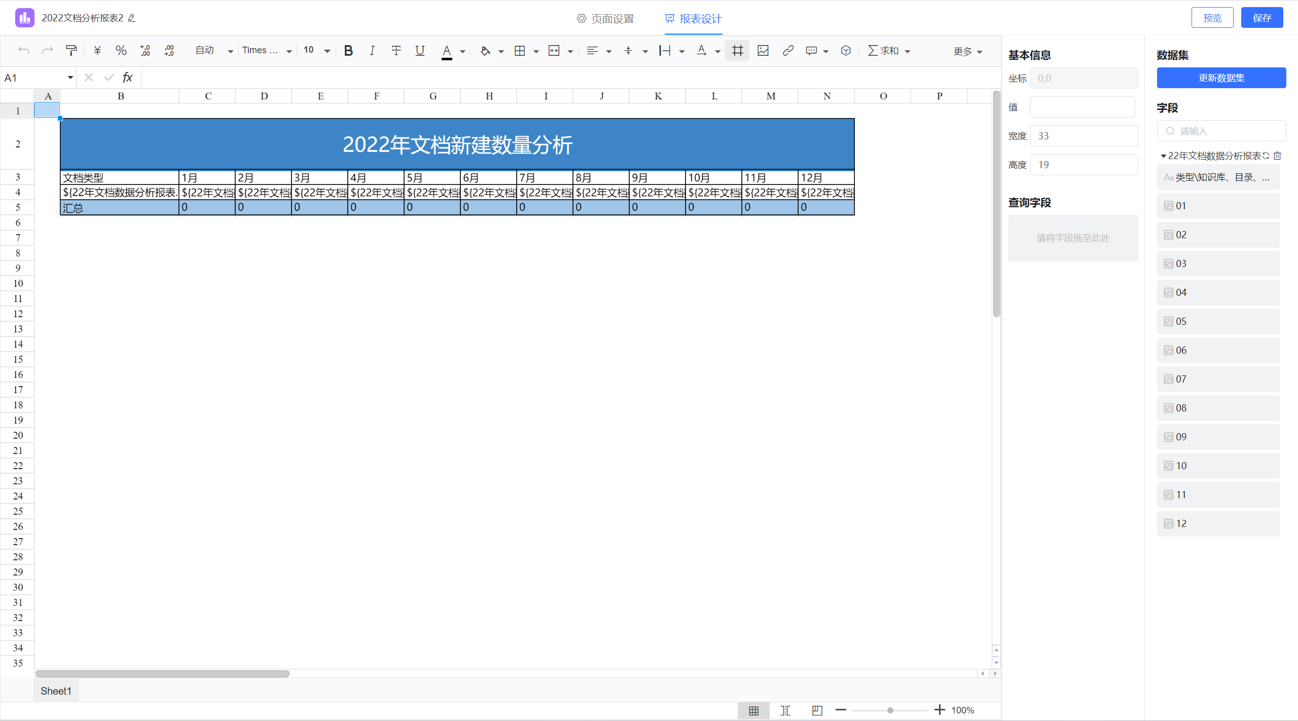Click the cube icon in toolbar
Viewport: 1298px width, 721px height.
[x=846, y=51]
